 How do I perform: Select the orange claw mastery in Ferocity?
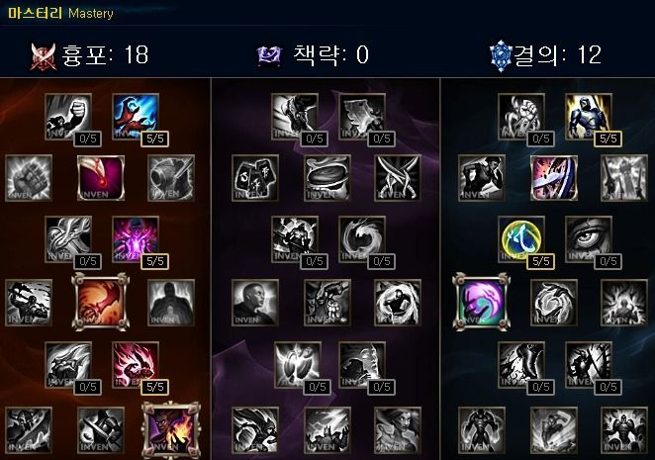[x=100, y=302]
